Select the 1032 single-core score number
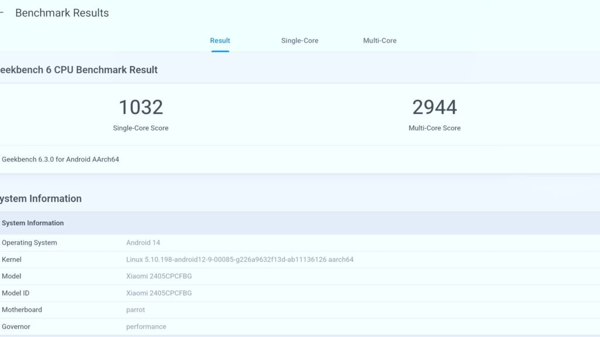The width and height of the screenshot is (600, 337). pos(141,107)
